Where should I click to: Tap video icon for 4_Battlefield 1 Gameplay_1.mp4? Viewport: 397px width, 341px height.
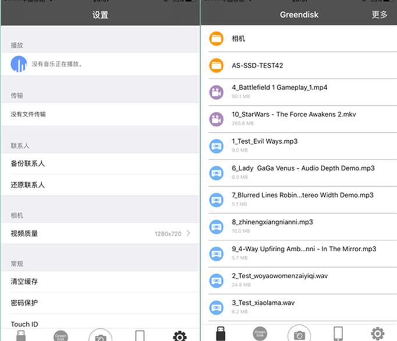coord(216,93)
